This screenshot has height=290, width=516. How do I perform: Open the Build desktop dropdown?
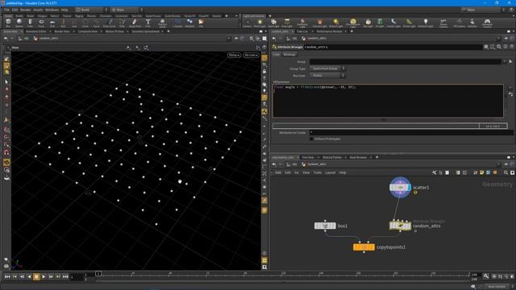click(x=91, y=10)
